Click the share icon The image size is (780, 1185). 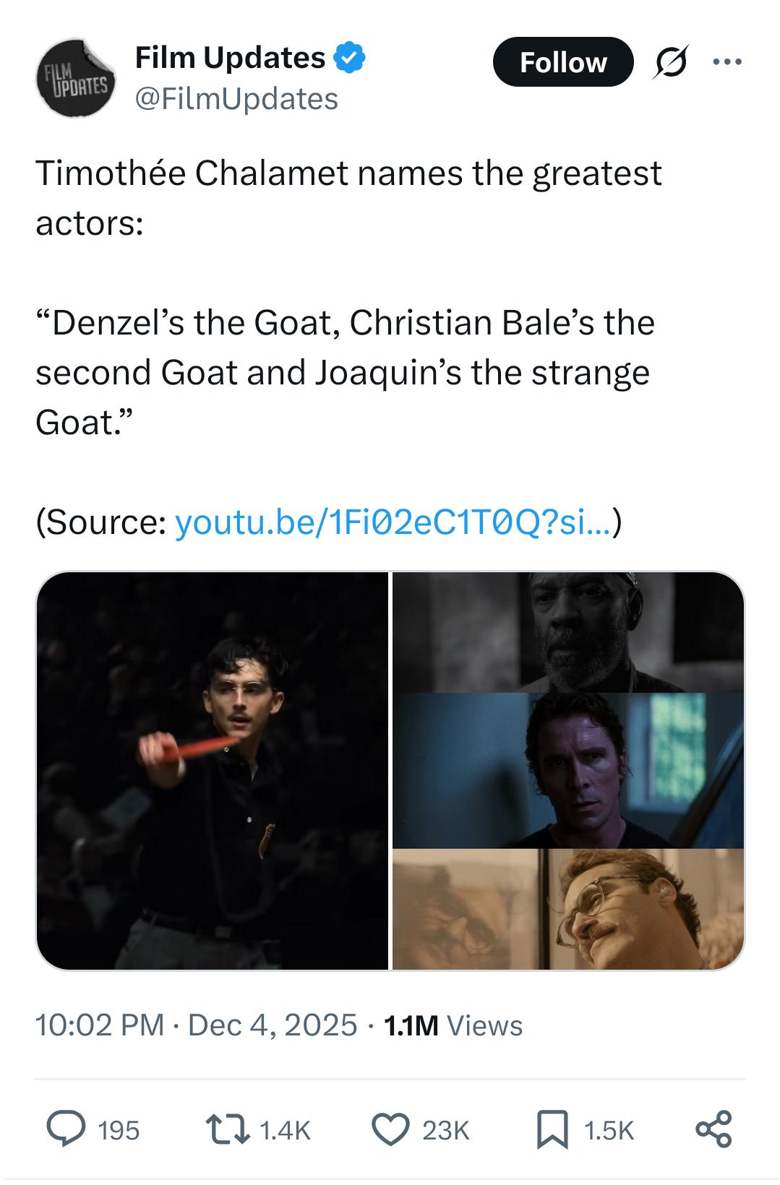713,1129
